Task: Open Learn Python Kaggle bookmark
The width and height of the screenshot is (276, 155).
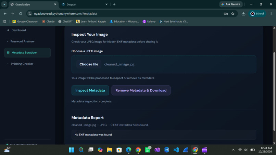Action: 91,22
